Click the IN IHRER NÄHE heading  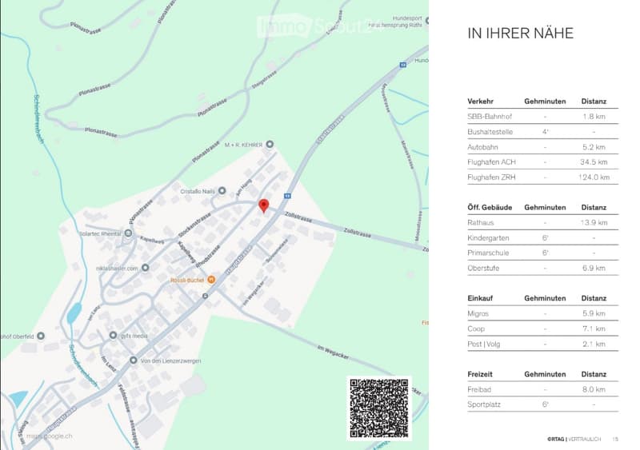pyautogui.click(x=521, y=33)
